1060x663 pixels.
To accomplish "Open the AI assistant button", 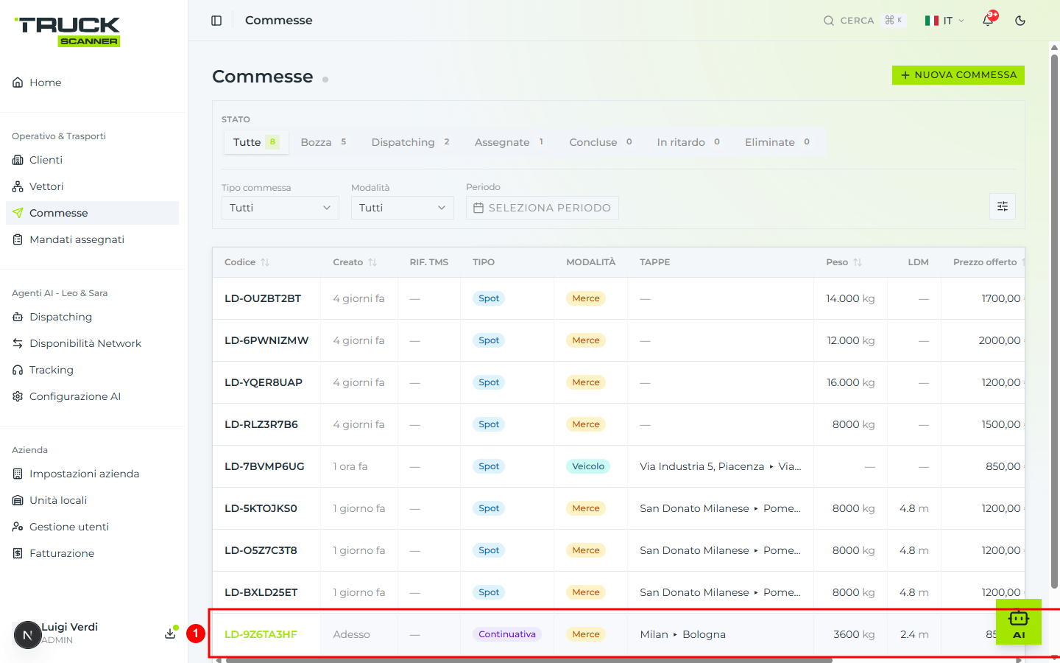I will pos(1019,622).
